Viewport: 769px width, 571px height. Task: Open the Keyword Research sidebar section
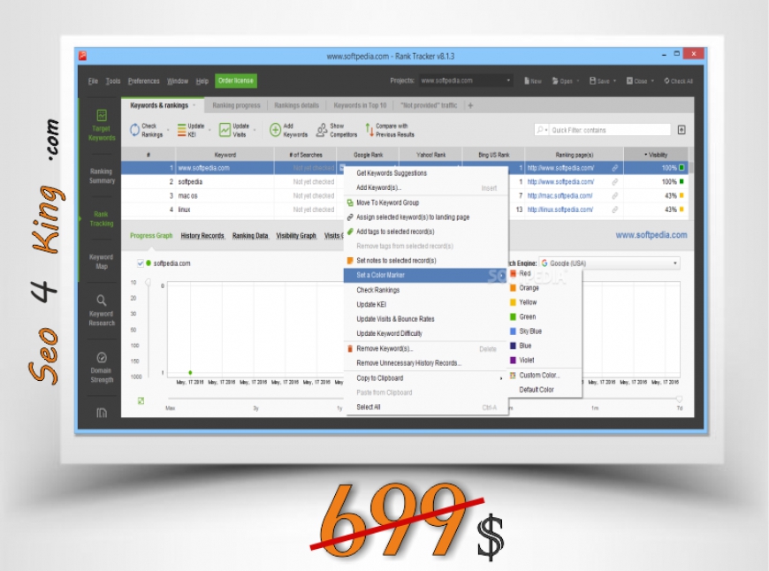[102, 310]
